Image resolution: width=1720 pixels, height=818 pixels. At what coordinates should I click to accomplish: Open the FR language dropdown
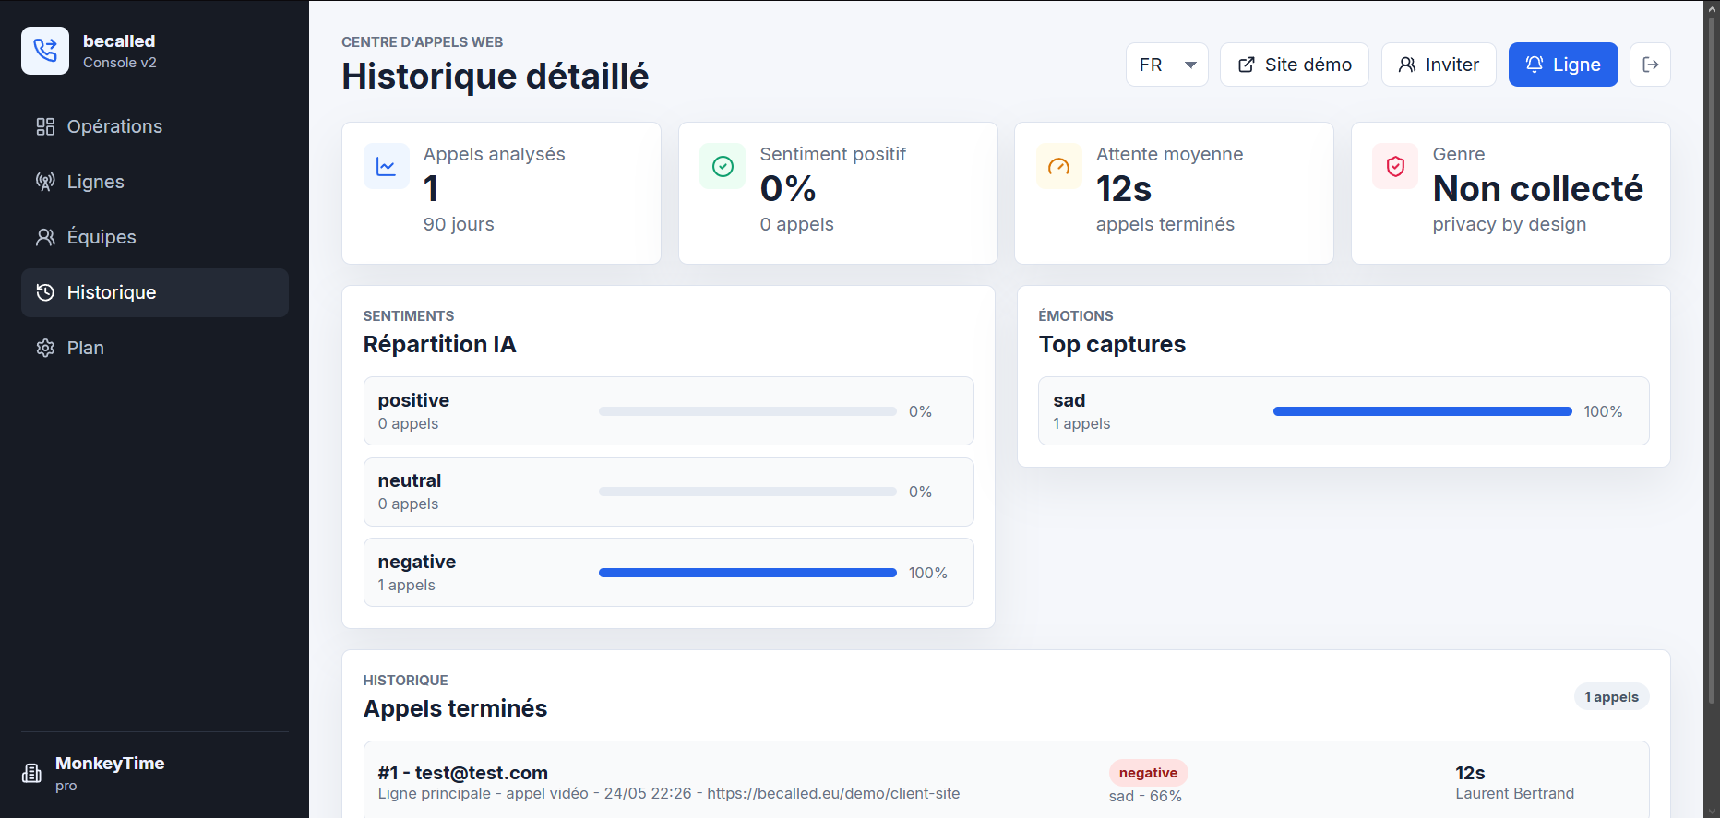coord(1166,65)
